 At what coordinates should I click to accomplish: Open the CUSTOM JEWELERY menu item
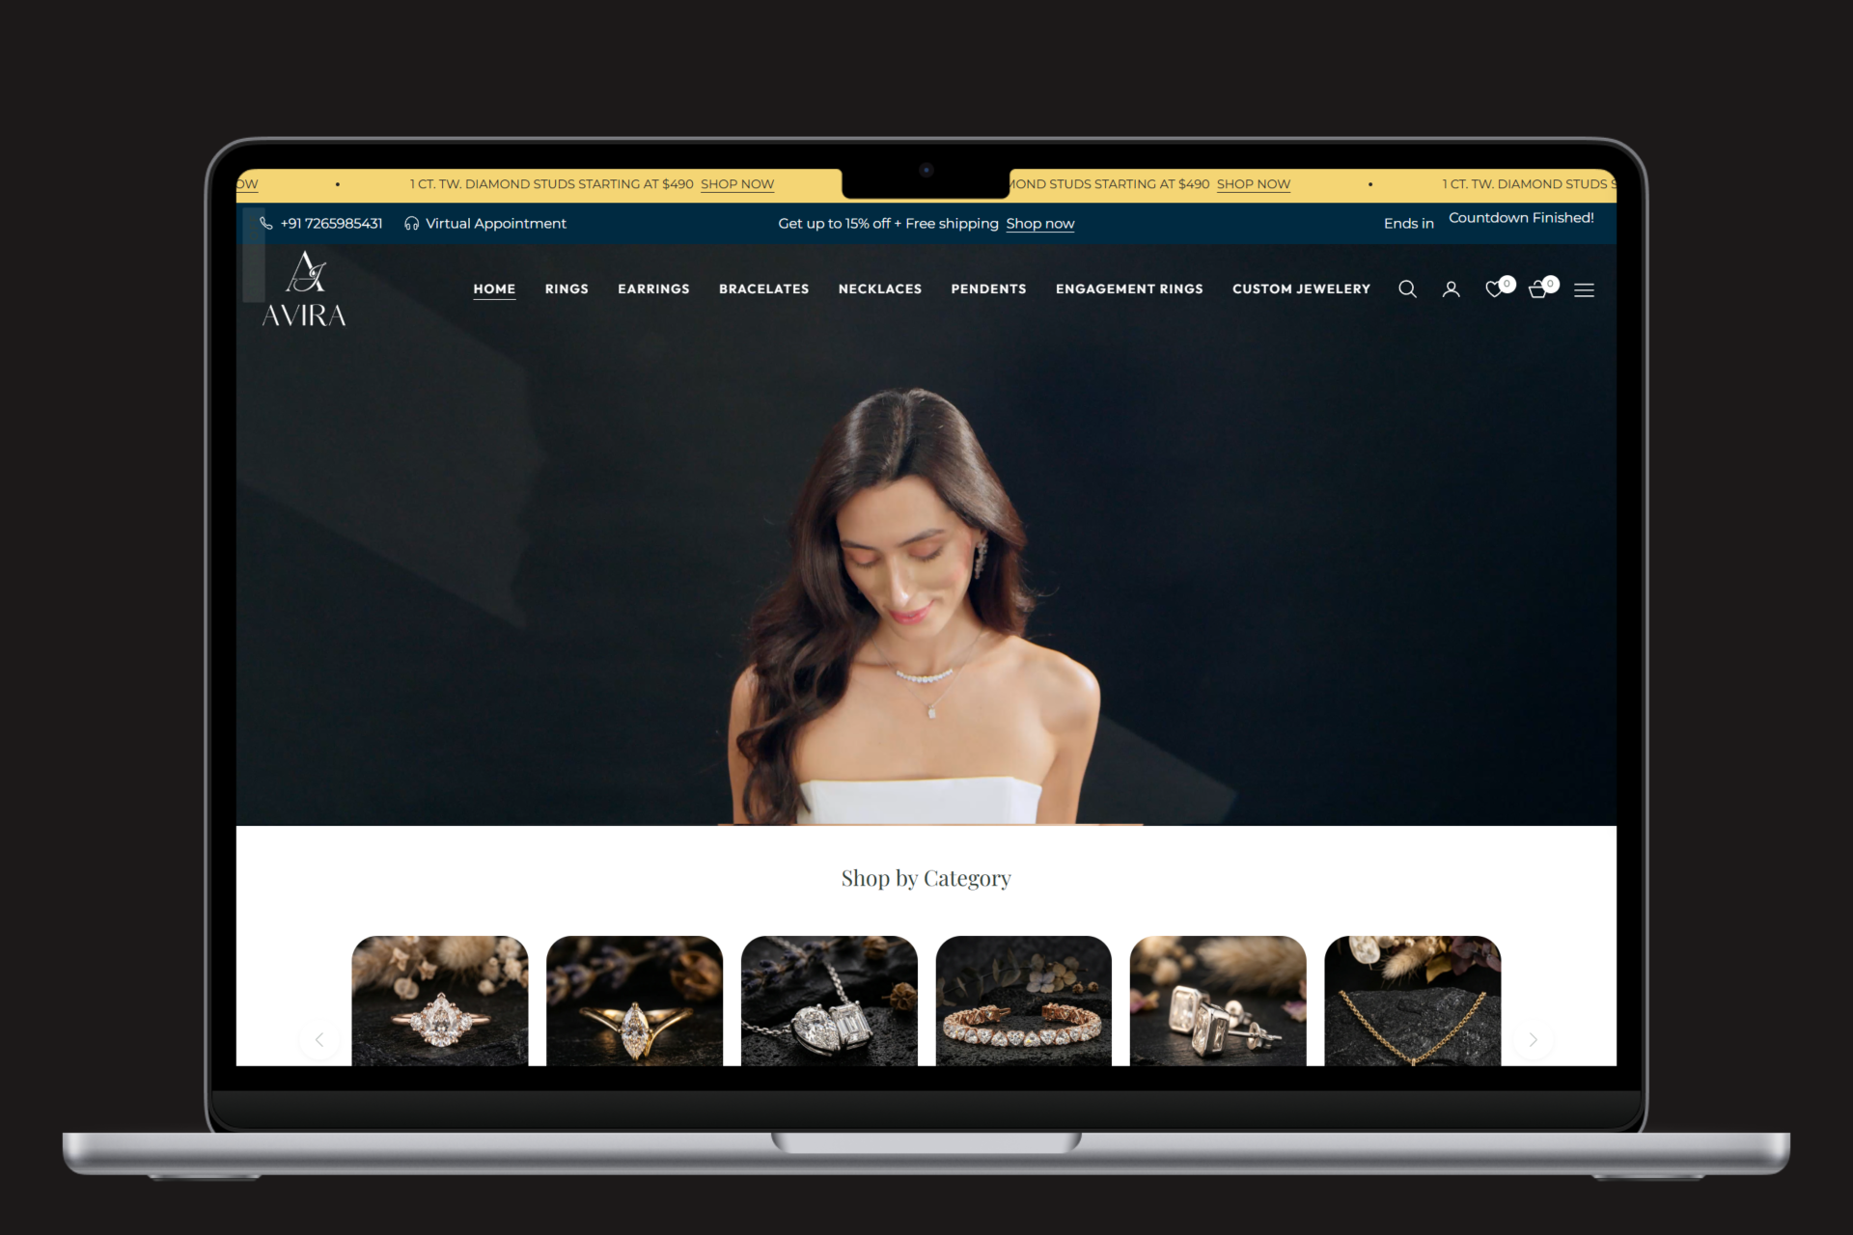1301,289
